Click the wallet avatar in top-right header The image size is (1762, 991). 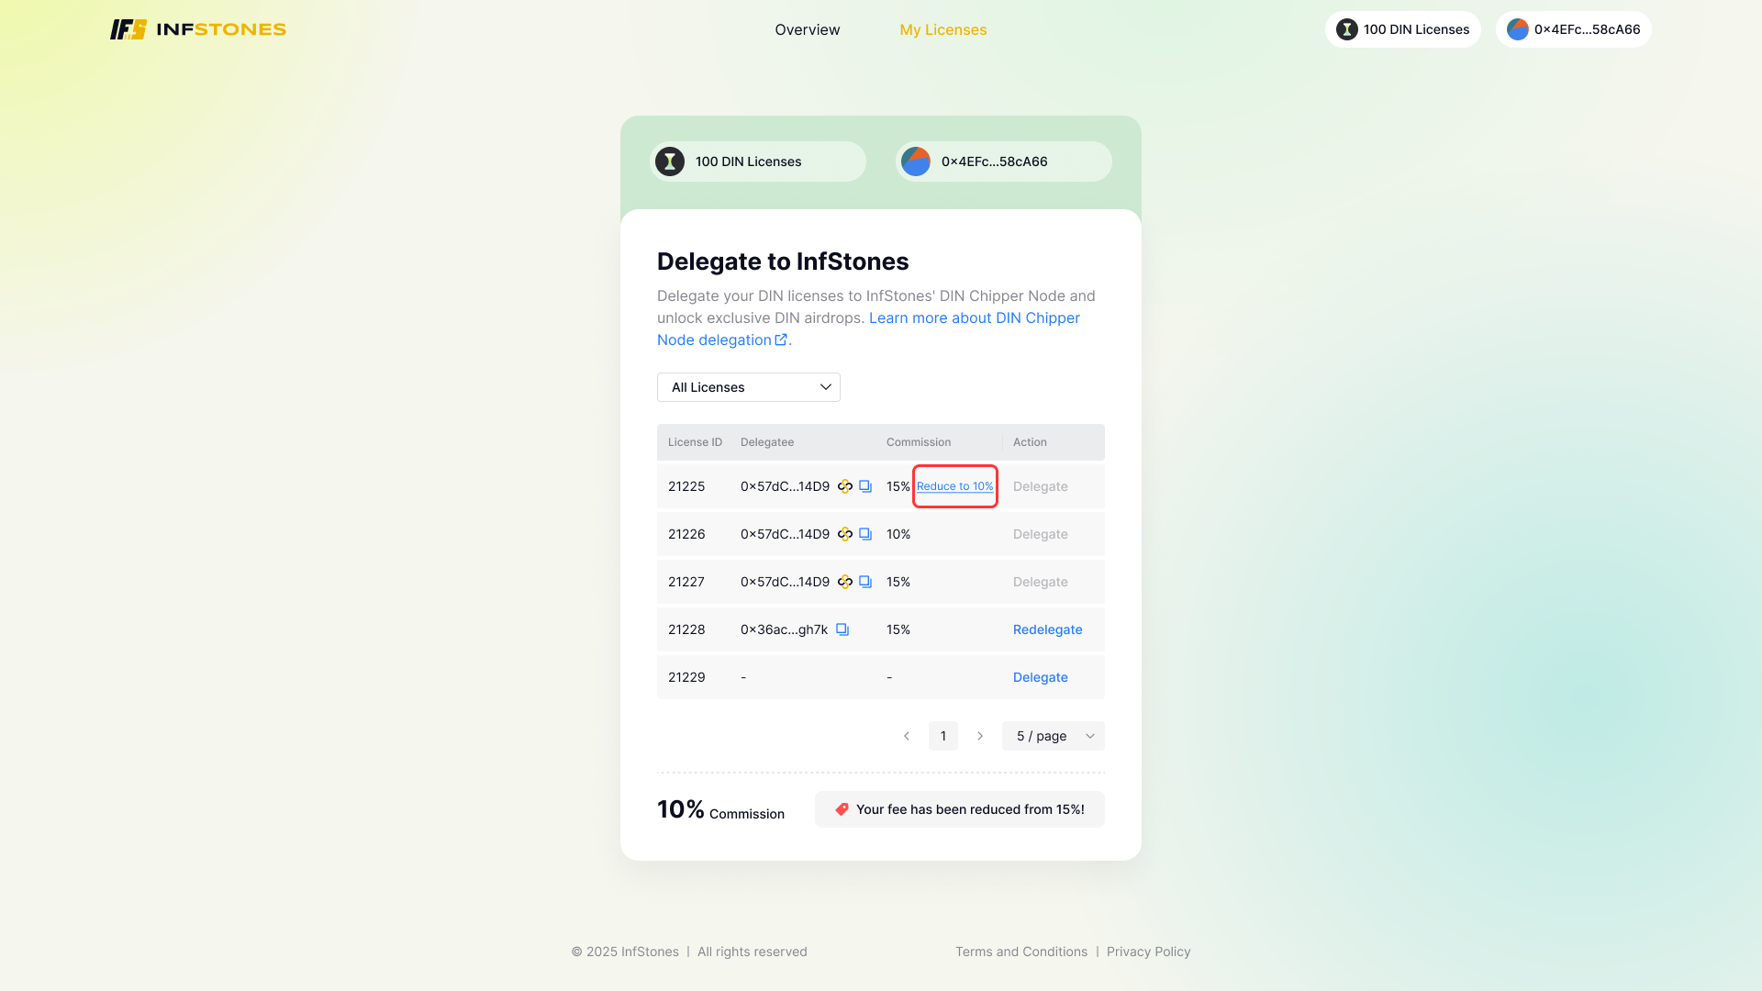click(1518, 29)
